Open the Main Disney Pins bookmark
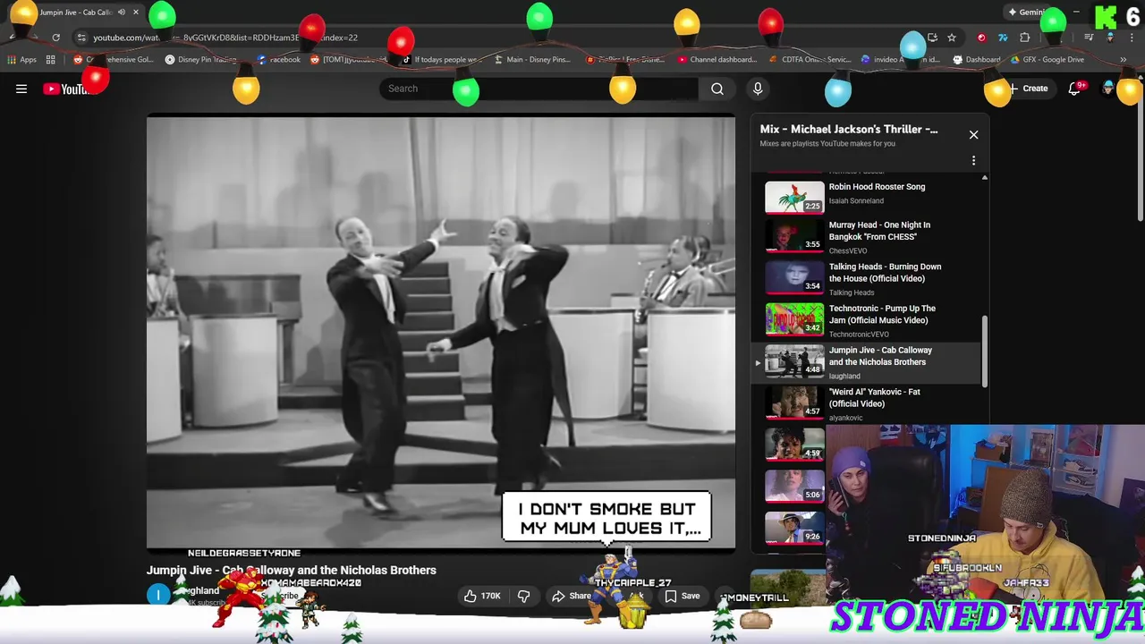The width and height of the screenshot is (1145, 644). tap(532, 60)
